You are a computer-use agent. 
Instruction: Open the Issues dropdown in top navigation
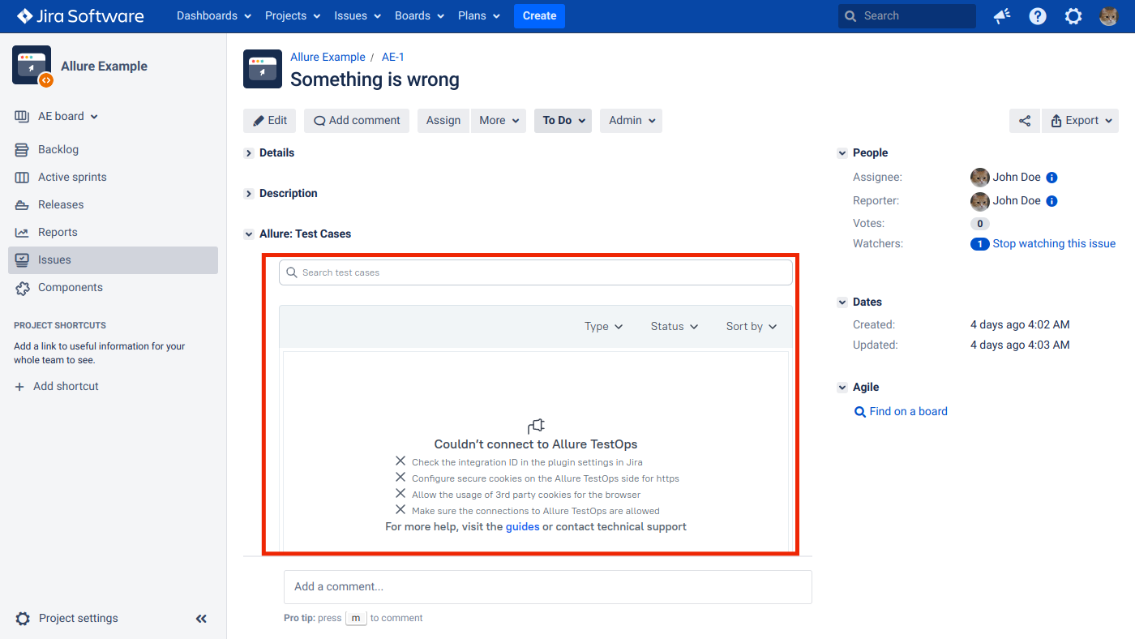click(358, 15)
